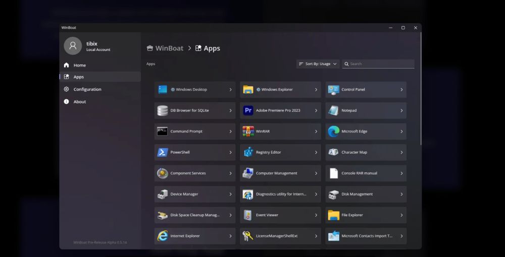Click the Microsoft Edge icon
Viewport: 505px width, 257px height.
(334, 132)
